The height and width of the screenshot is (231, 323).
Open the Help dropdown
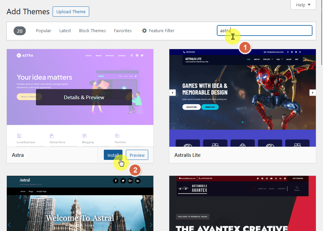click(x=303, y=5)
